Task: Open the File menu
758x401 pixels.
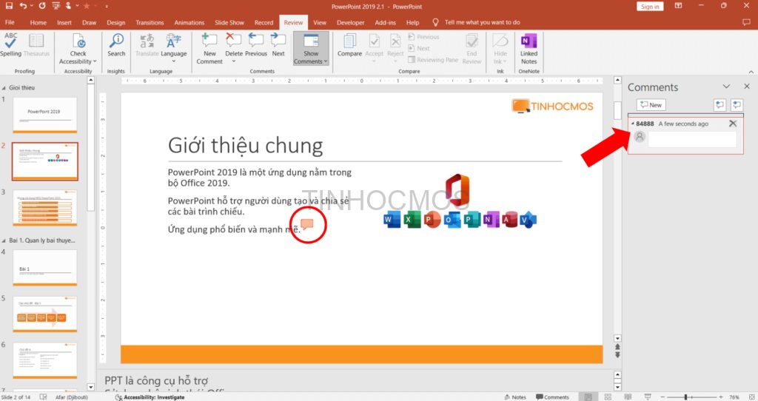Action: [x=10, y=22]
